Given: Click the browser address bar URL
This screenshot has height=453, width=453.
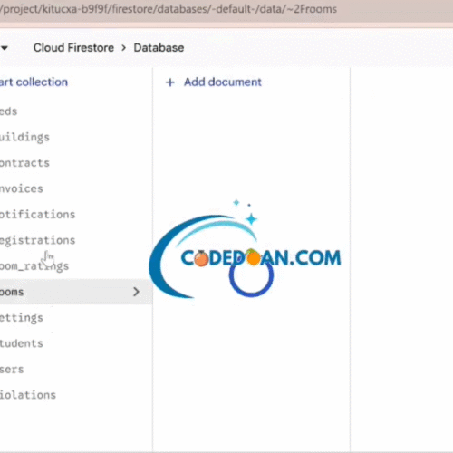Looking at the screenshot, I should pyautogui.click(x=169, y=9).
